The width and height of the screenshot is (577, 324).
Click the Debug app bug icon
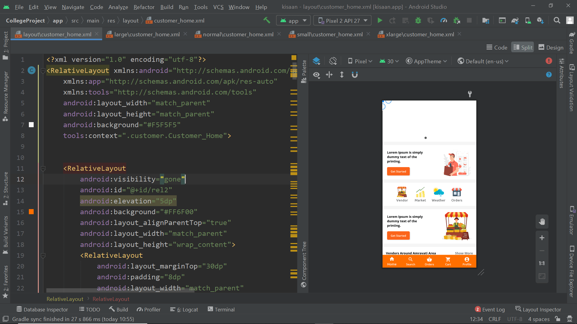pos(418,20)
